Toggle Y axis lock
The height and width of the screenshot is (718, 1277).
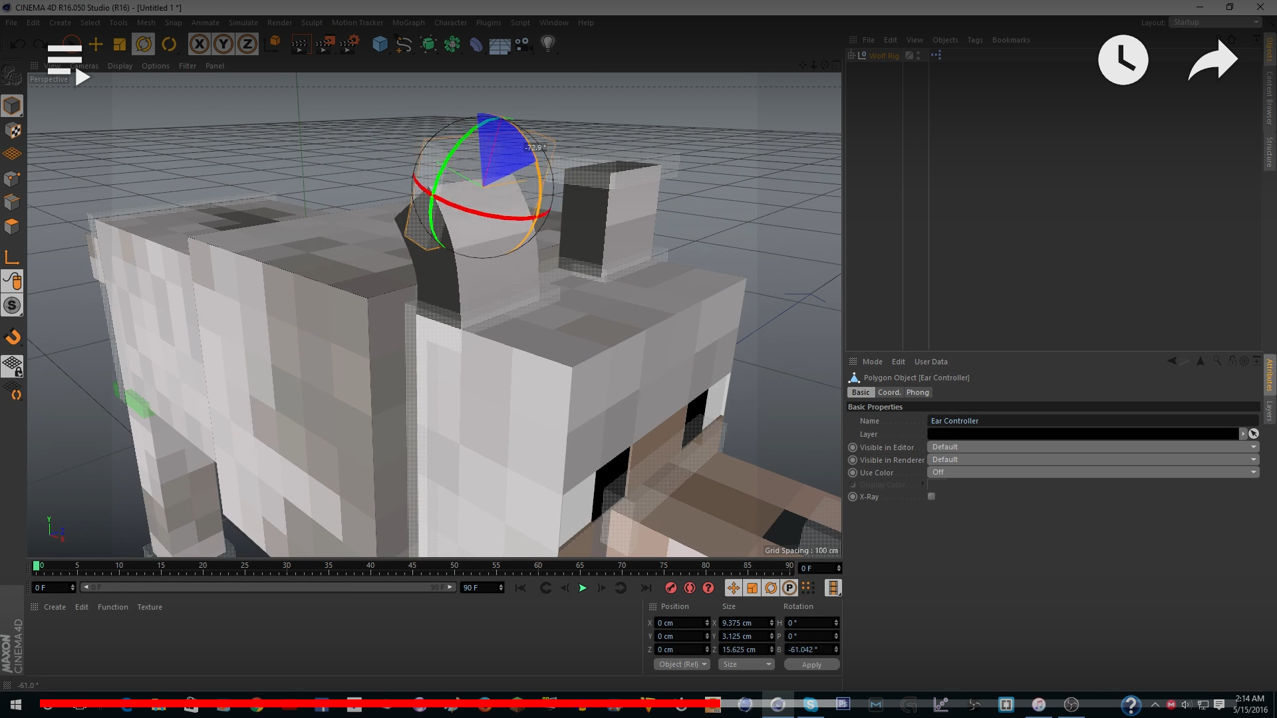tap(223, 44)
